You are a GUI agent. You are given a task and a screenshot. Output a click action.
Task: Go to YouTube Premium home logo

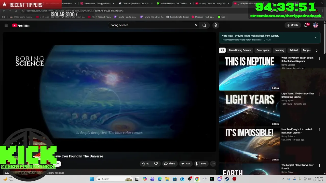(21, 25)
